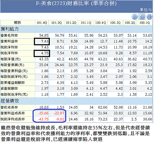Screen dimensions: 154x144
Task: Select the 101.1Q column header
Action: 86,23
